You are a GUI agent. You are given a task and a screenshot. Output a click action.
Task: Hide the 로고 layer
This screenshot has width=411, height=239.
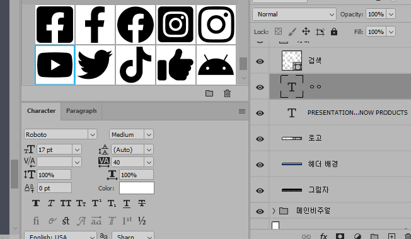[260, 139]
